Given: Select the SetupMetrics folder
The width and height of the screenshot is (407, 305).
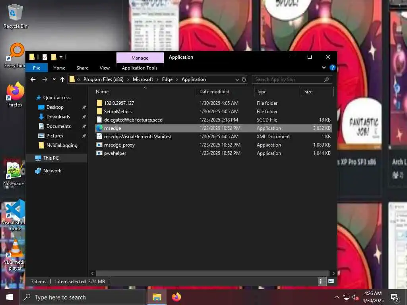Looking at the screenshot, I should point(213,112).
